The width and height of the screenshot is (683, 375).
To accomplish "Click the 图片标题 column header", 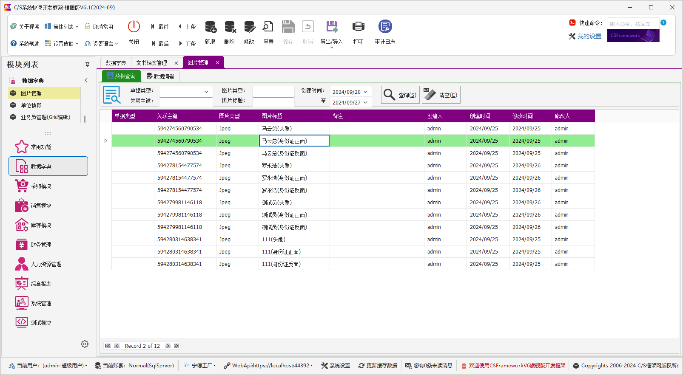I will [294, 116].
